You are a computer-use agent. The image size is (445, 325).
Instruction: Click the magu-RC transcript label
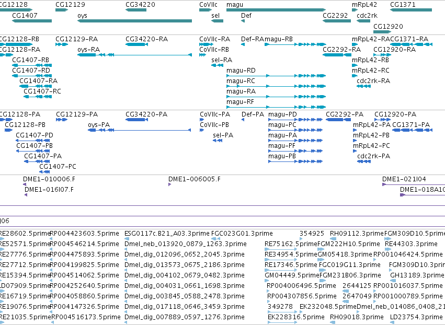click(241, 81)
